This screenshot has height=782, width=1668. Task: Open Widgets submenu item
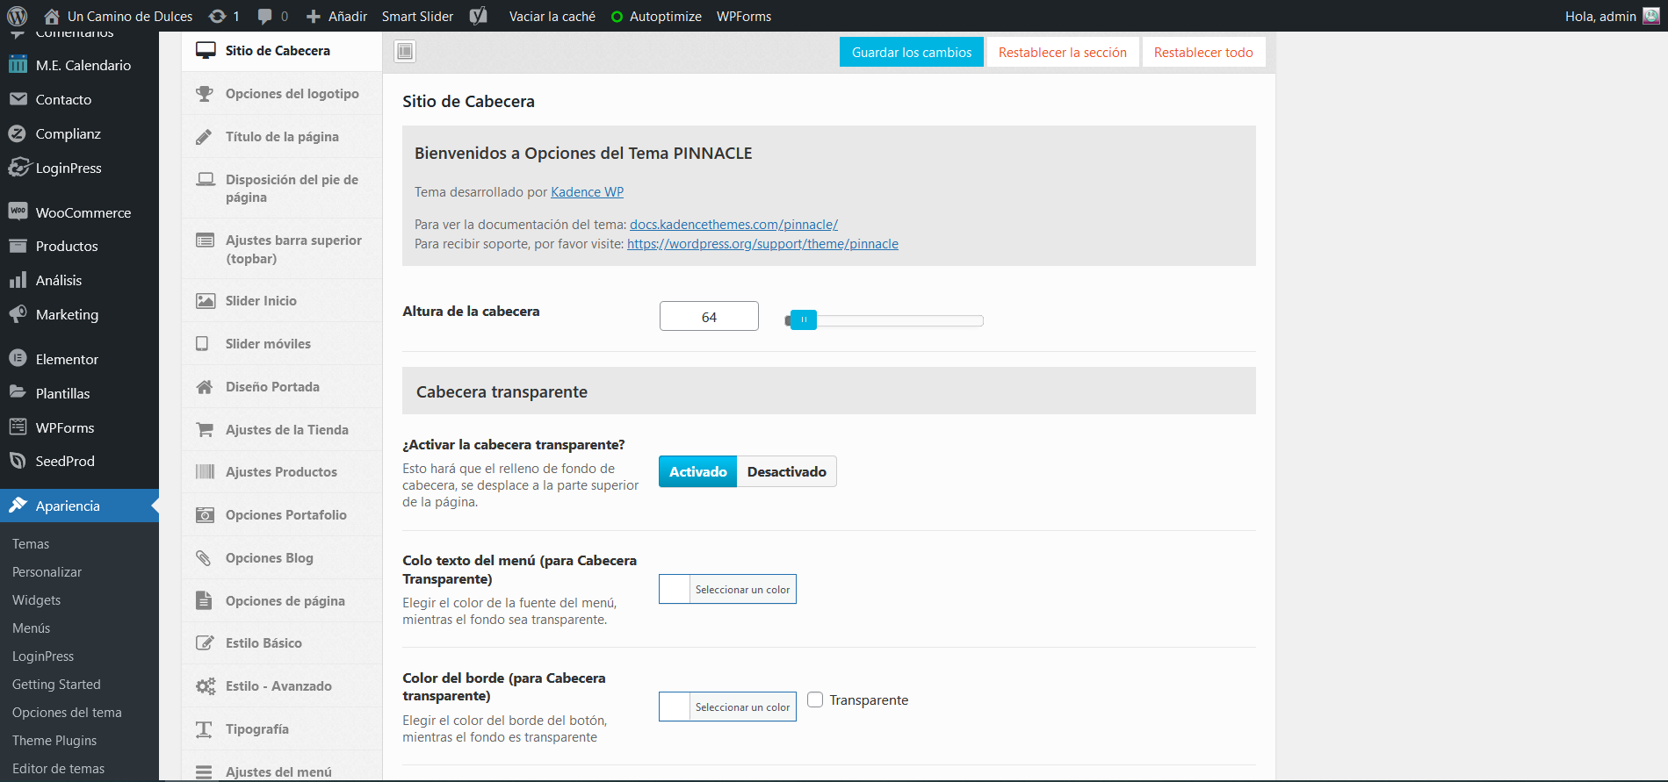(x=36, y=599)
